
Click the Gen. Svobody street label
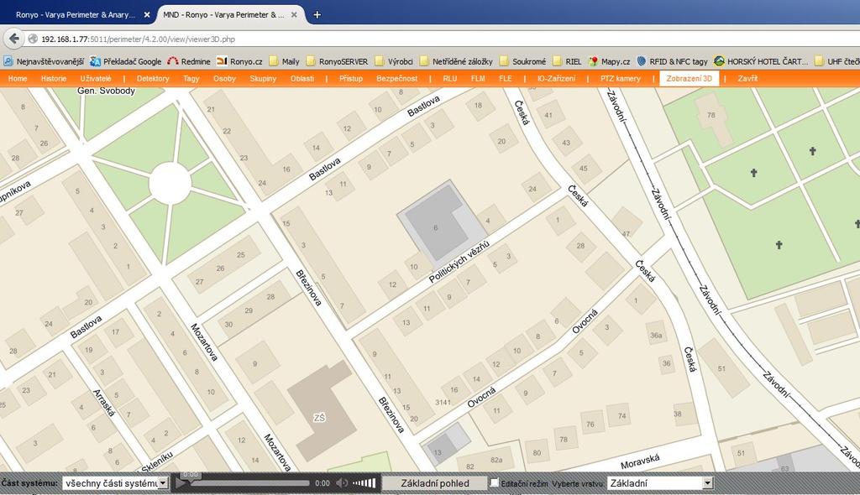pyautogui.click(x=106, y=91)
